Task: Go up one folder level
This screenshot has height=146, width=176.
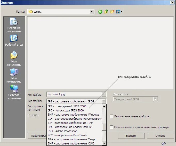Action: (106, 12)
